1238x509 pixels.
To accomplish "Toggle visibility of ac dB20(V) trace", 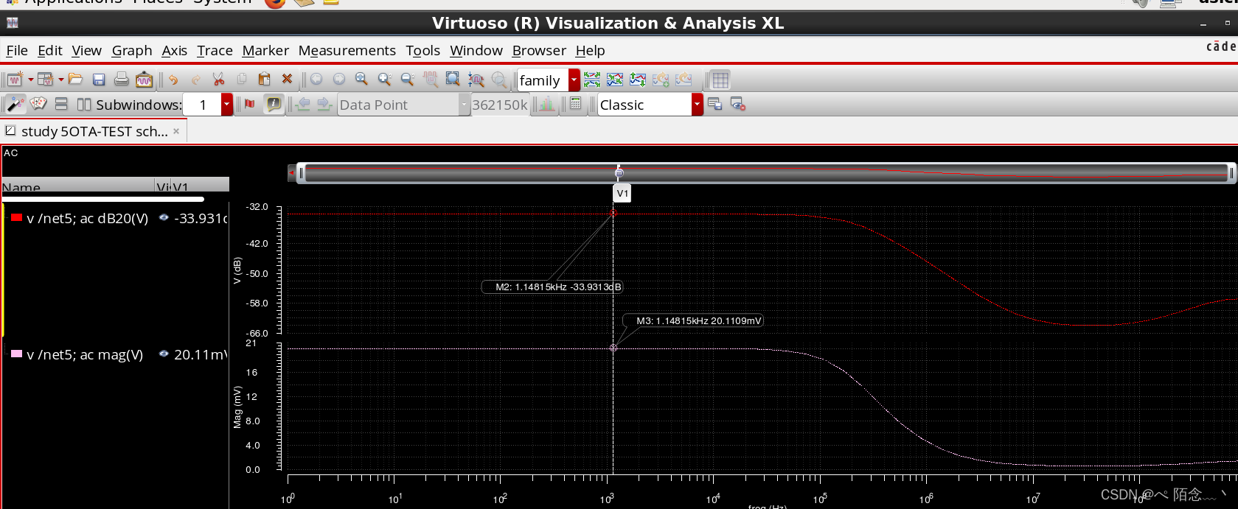I will pos(164,218).
